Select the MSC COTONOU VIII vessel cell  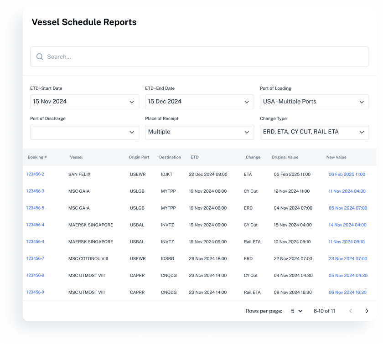[88, 258]
